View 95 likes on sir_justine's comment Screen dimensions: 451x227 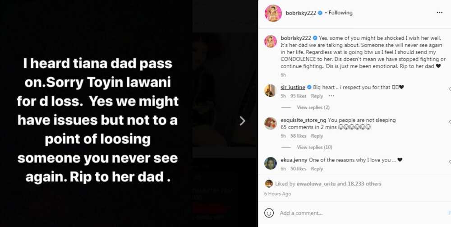[x=298, y=96]
